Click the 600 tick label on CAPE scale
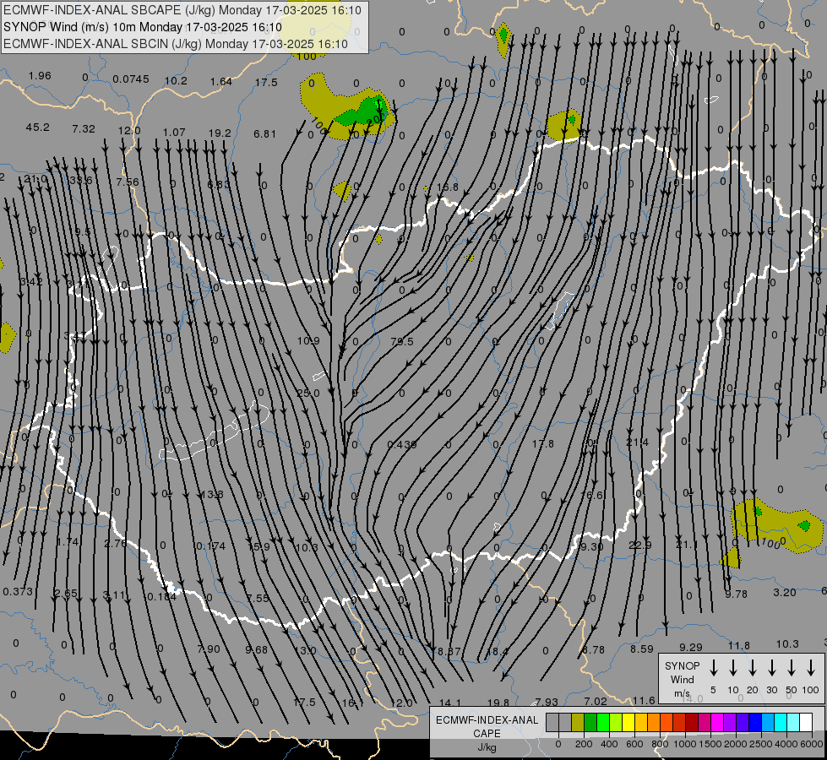 click(634, 744)
